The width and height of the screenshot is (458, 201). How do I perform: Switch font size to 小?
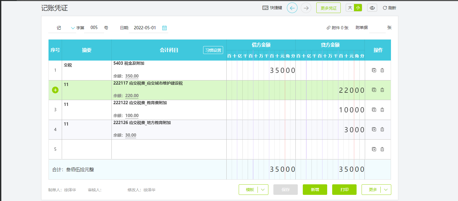(358, 8)
